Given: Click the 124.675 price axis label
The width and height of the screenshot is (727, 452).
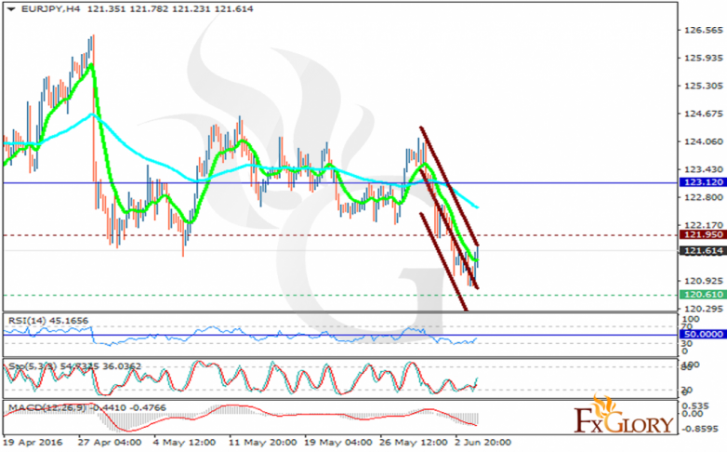Looking at the screenshot, I should coord(704,113).
